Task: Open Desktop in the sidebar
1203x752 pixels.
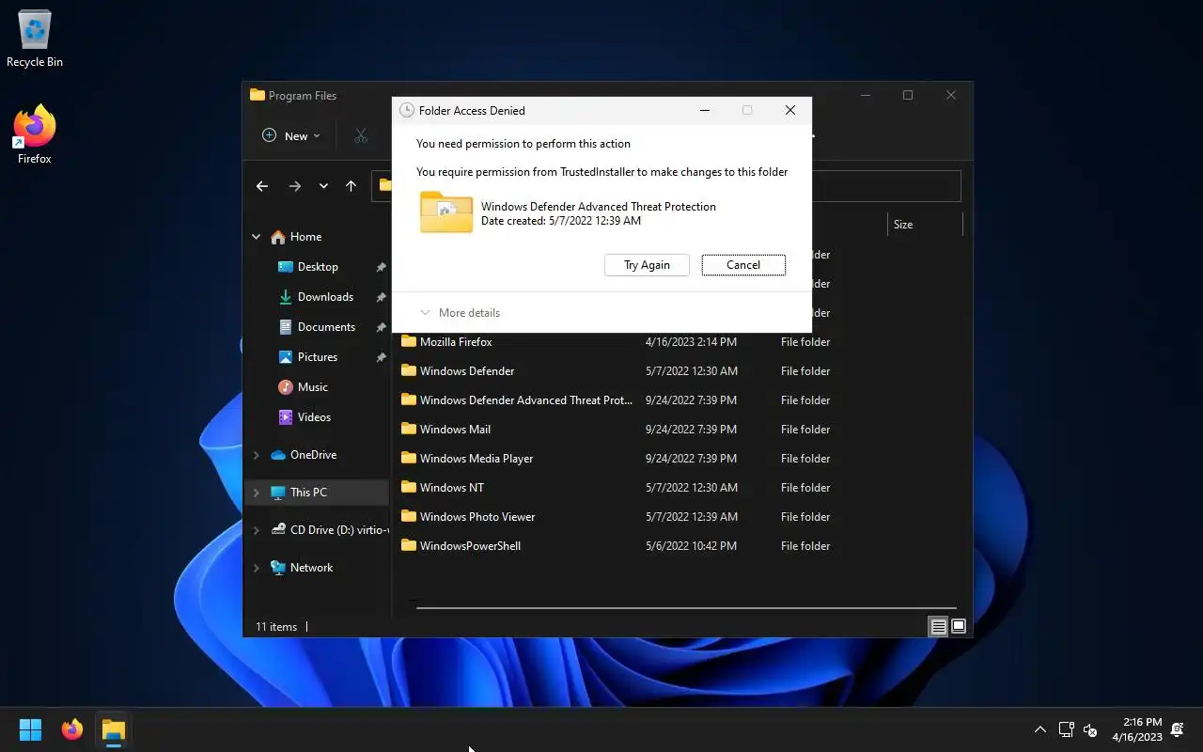Action: point(318,267)
